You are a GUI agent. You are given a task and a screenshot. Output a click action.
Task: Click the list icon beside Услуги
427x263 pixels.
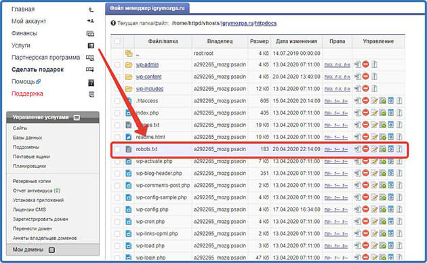pos(91,45)
